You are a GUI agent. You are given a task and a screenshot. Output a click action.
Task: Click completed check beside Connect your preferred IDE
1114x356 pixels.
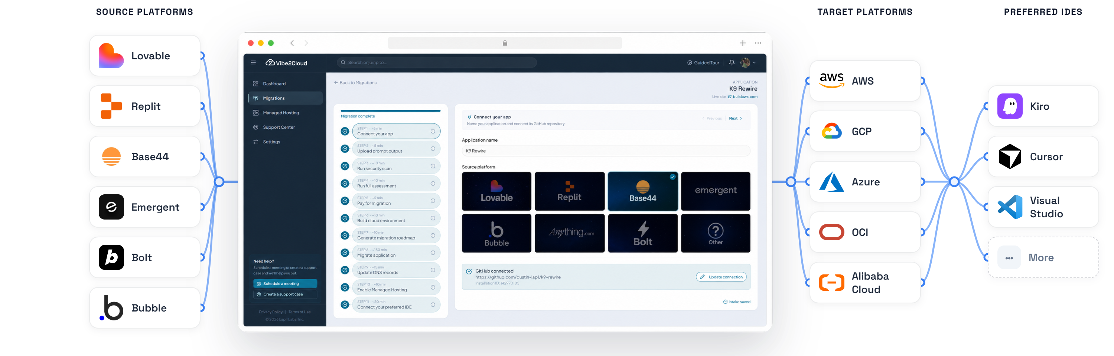tap(345, 304)
